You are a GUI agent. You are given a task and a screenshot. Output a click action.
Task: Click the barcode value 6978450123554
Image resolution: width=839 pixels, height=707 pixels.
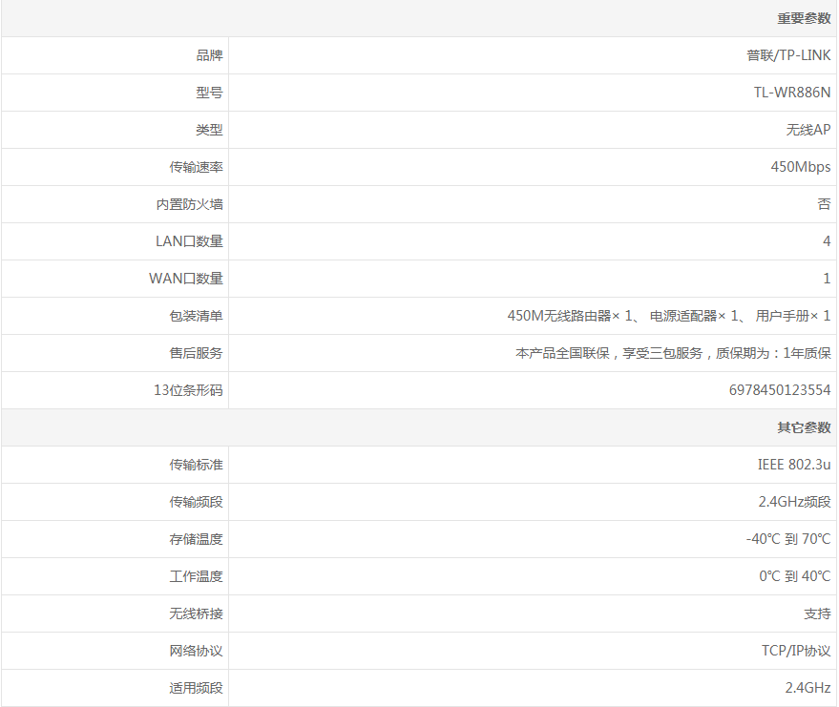point(780,390)
